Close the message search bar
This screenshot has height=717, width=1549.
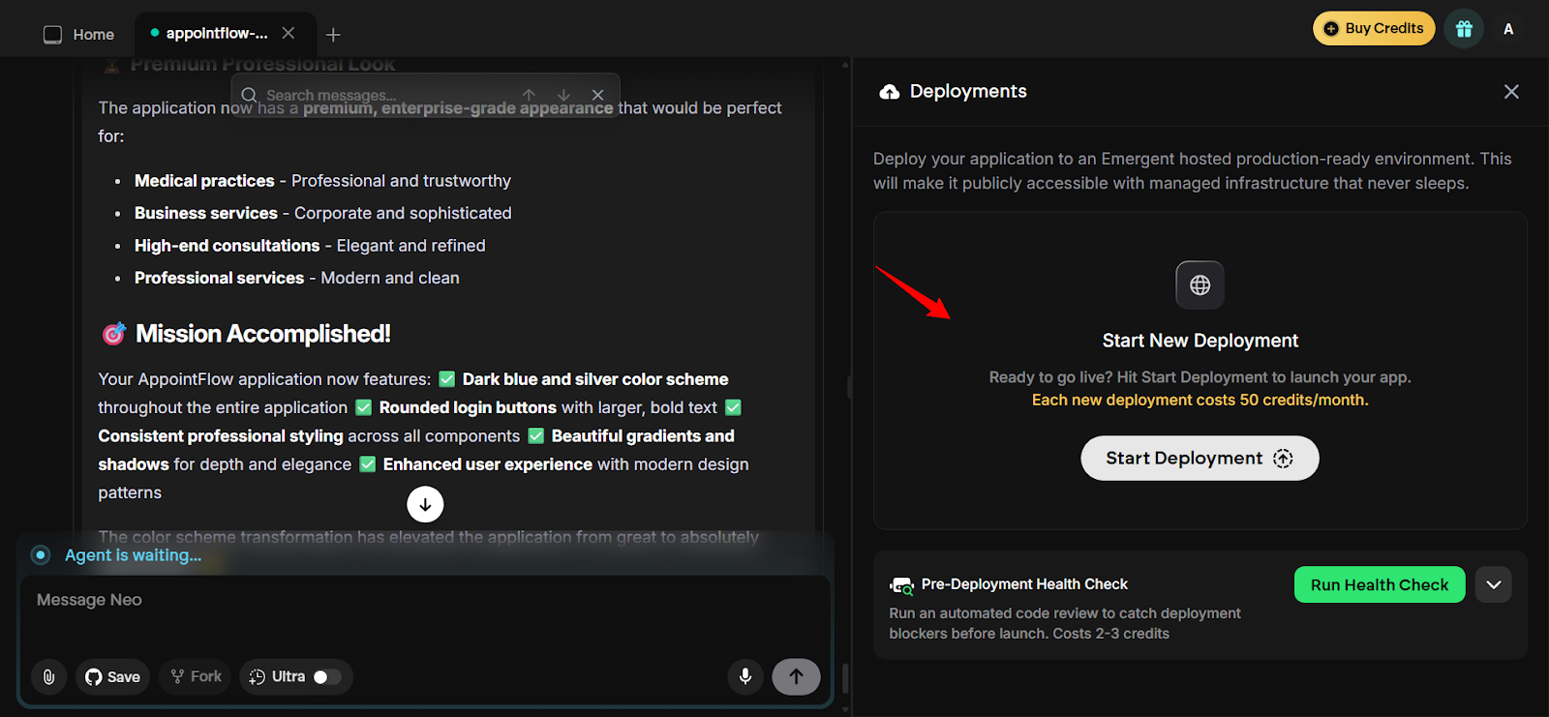click(x=598, y=95)
